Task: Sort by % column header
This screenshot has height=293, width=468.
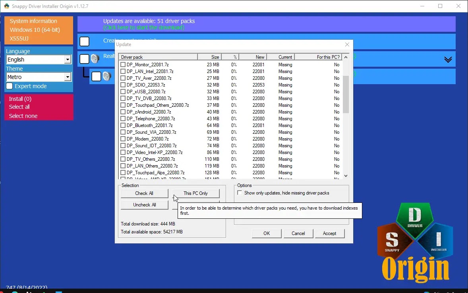Action: click(230, 57)
